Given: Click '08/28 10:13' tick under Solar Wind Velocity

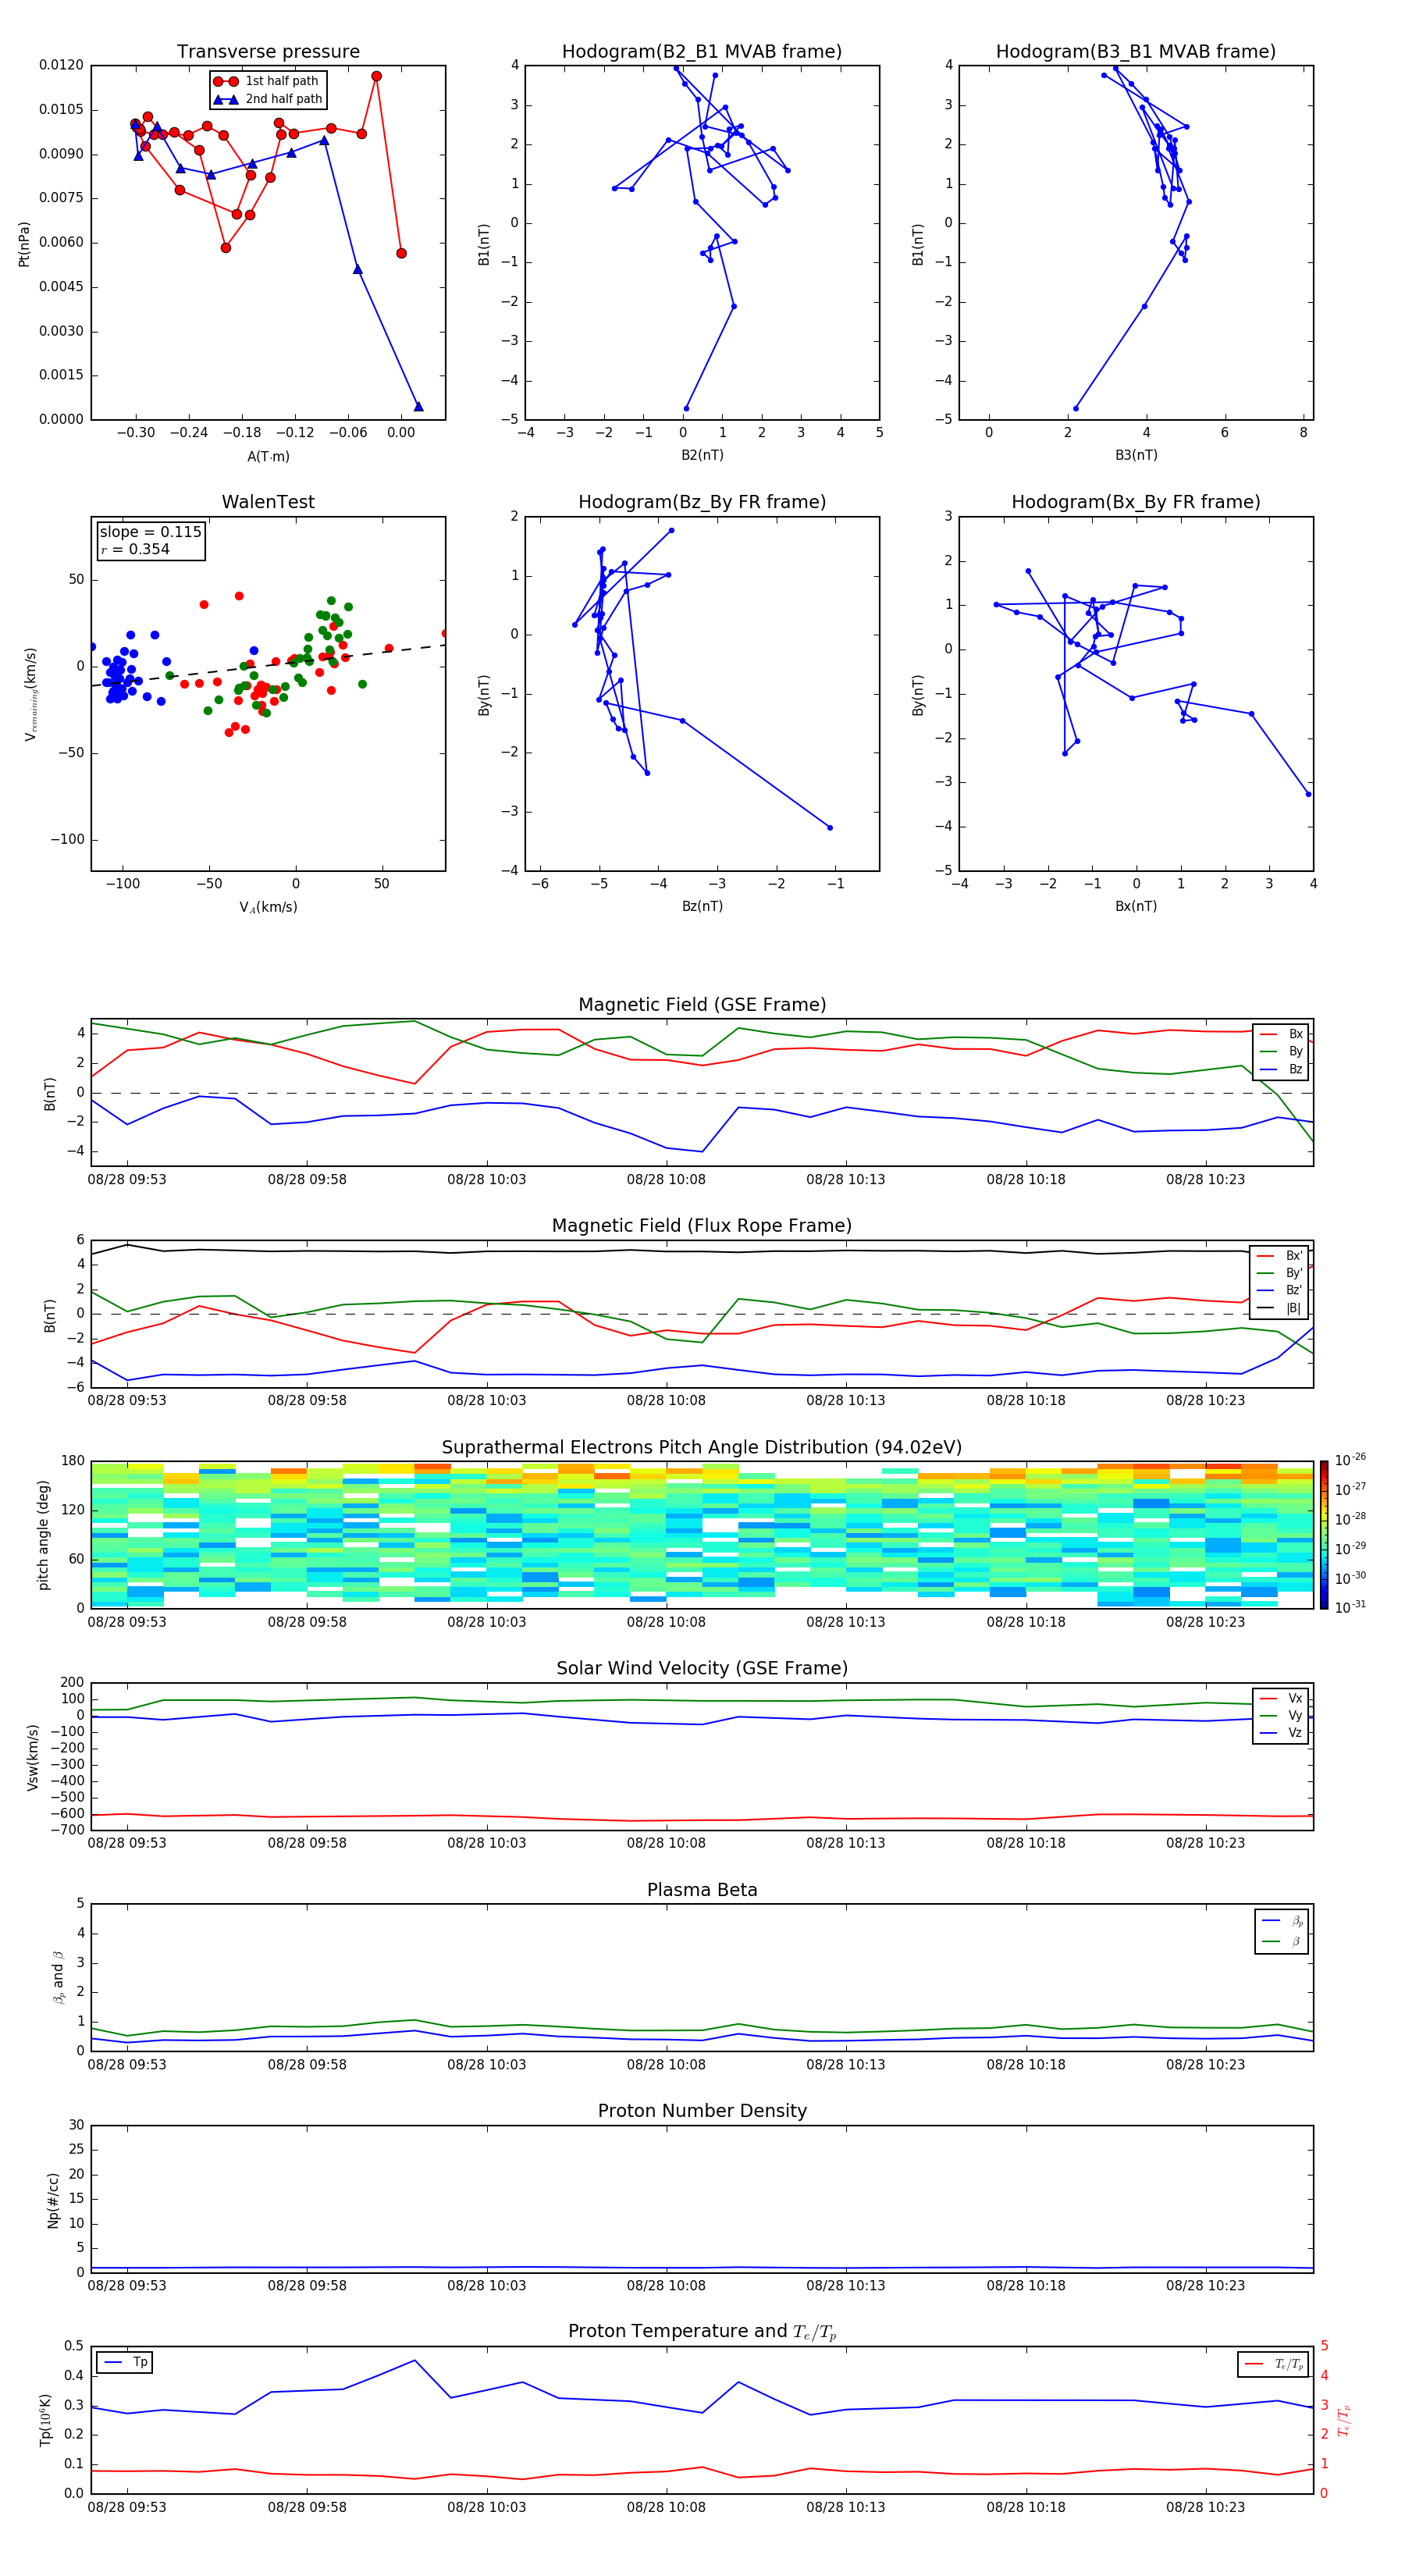Looking at the screenshot, I should (846, 1843).
